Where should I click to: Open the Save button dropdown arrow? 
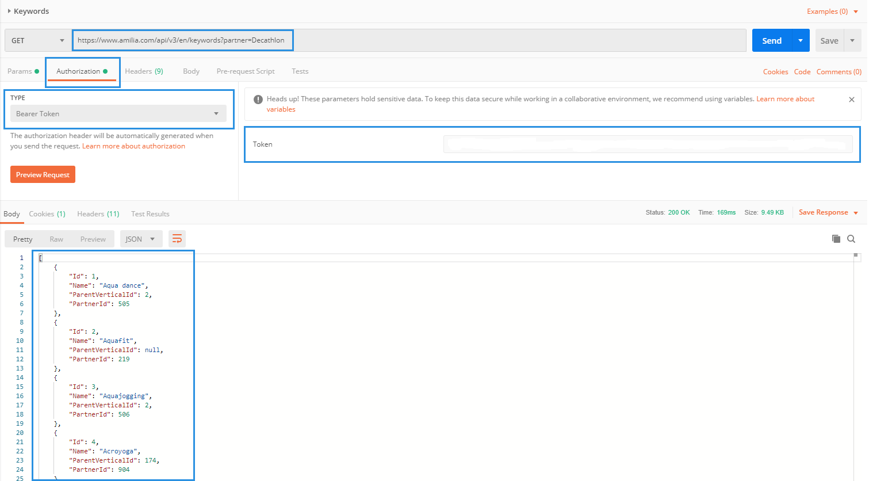(x=852, y=40)
